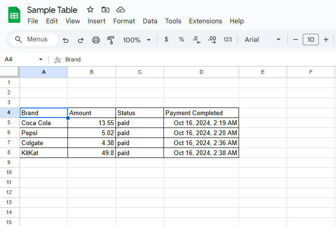This screenshot has height=226, width=336.
Task: Decrease decimal places
Action: pos(196,39)
